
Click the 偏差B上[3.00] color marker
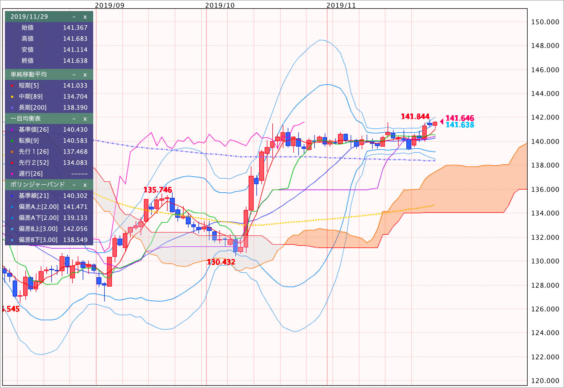point(12,229)
